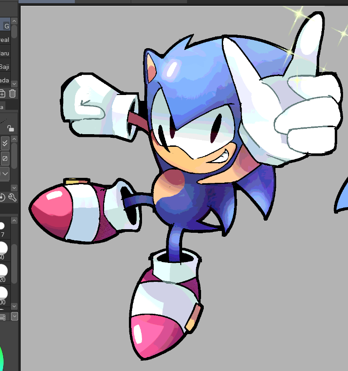348x371 pixels.
Task: Click the double chevron icon in tool property
Action: coord(5,143)
